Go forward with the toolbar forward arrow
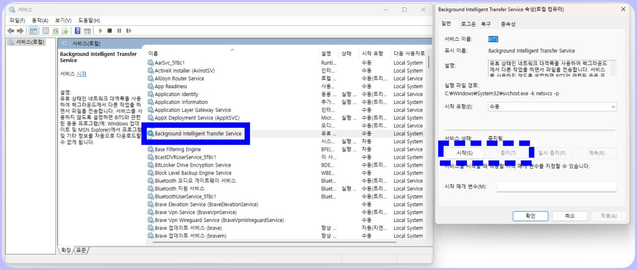637x270 pixels. tap(20, 30)
